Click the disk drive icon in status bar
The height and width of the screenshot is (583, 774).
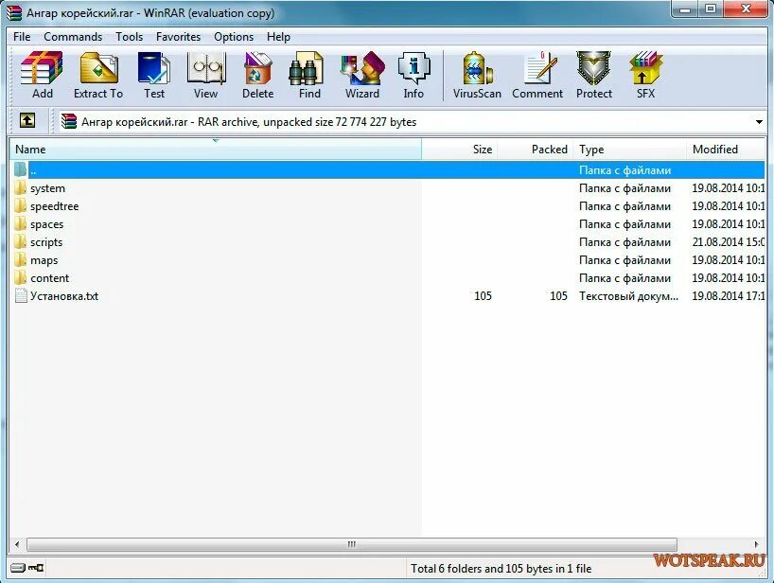[18, 568]
